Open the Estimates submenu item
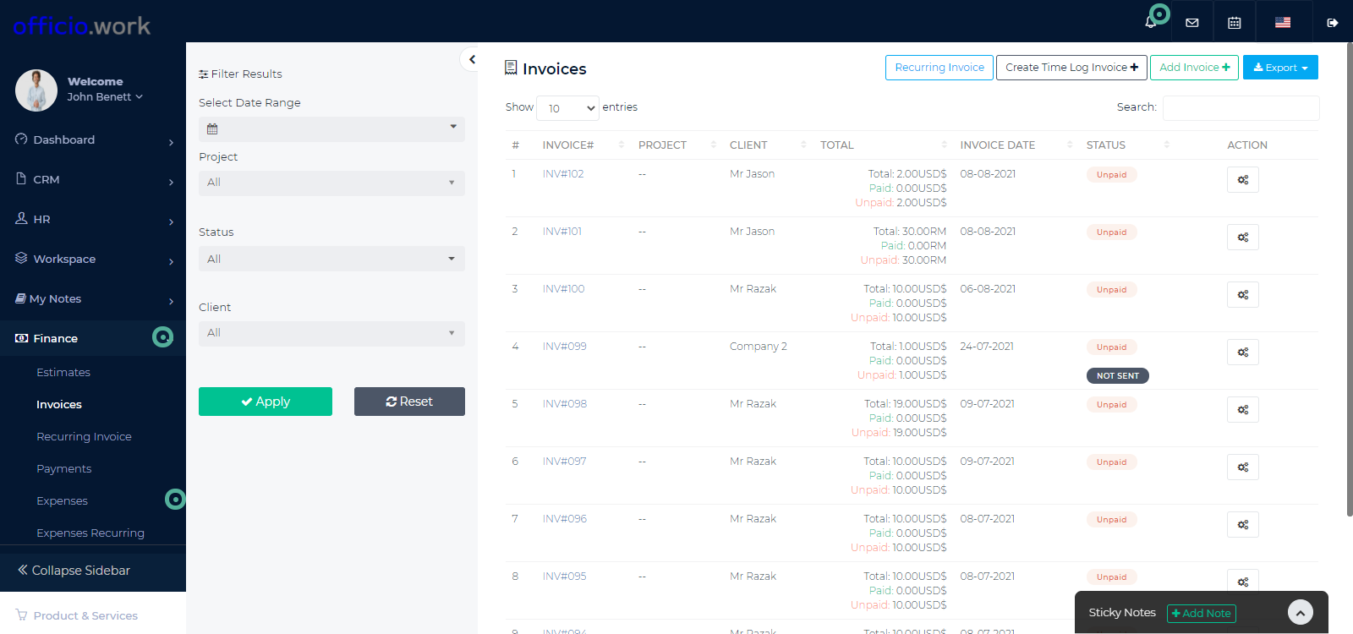Image resolution: width=1353 pixels, height=634 pixels. click(63, 373)
